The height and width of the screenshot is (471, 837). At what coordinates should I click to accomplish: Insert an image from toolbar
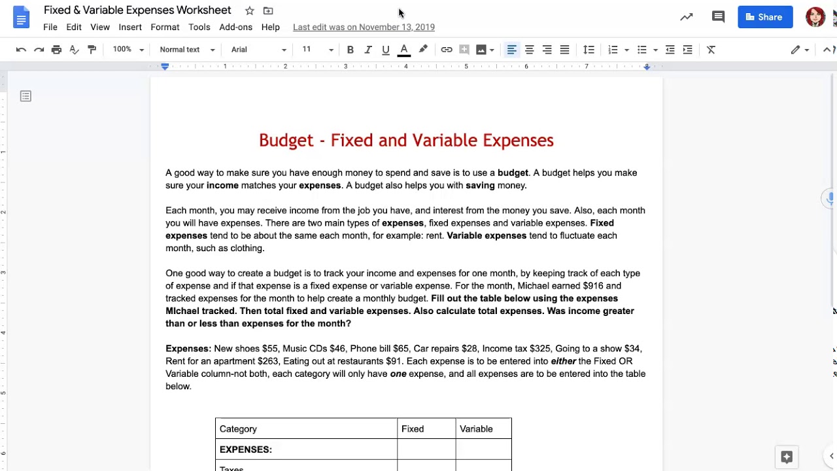[x=481, y=50]
